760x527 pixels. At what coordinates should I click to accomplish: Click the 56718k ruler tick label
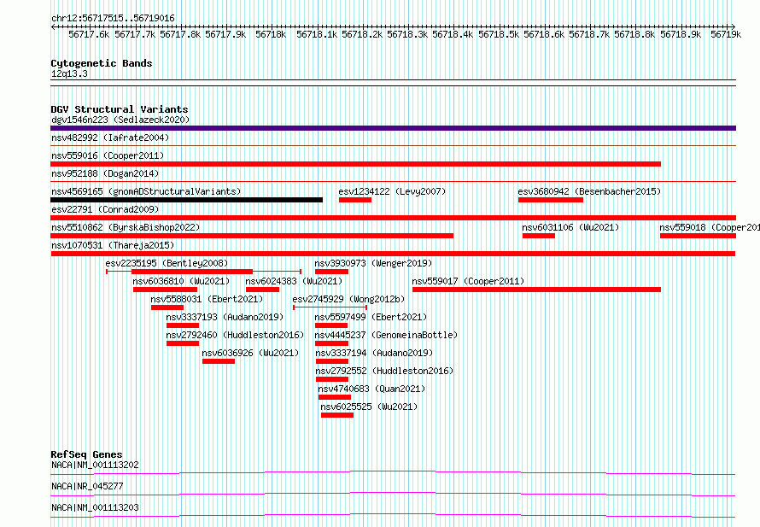coord(271,34)
